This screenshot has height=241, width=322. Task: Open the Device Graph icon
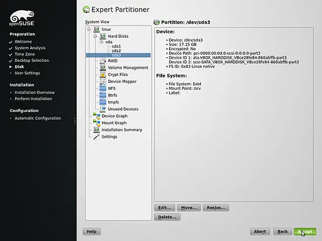click(x=97, y=116)
